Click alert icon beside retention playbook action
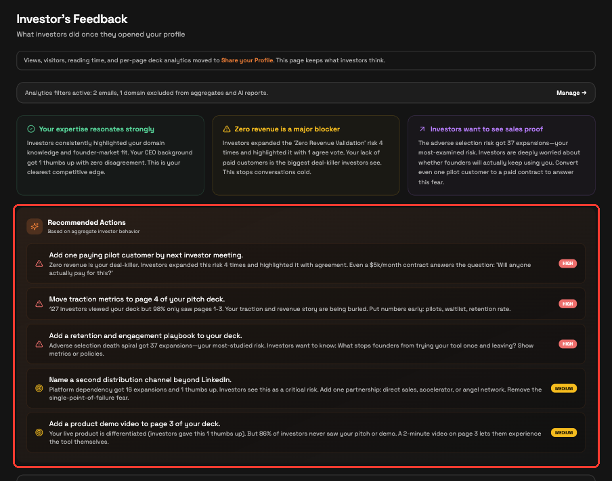Screen dimensions: 612x481 tap(39, 344)
